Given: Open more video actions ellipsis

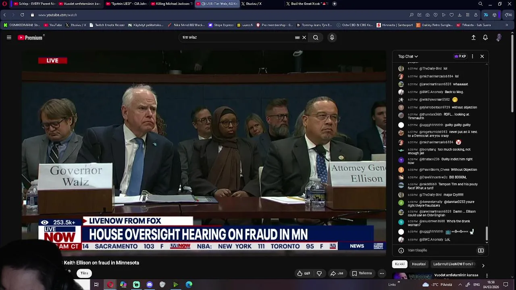Looking at the screenshot, I should (382, 273).
